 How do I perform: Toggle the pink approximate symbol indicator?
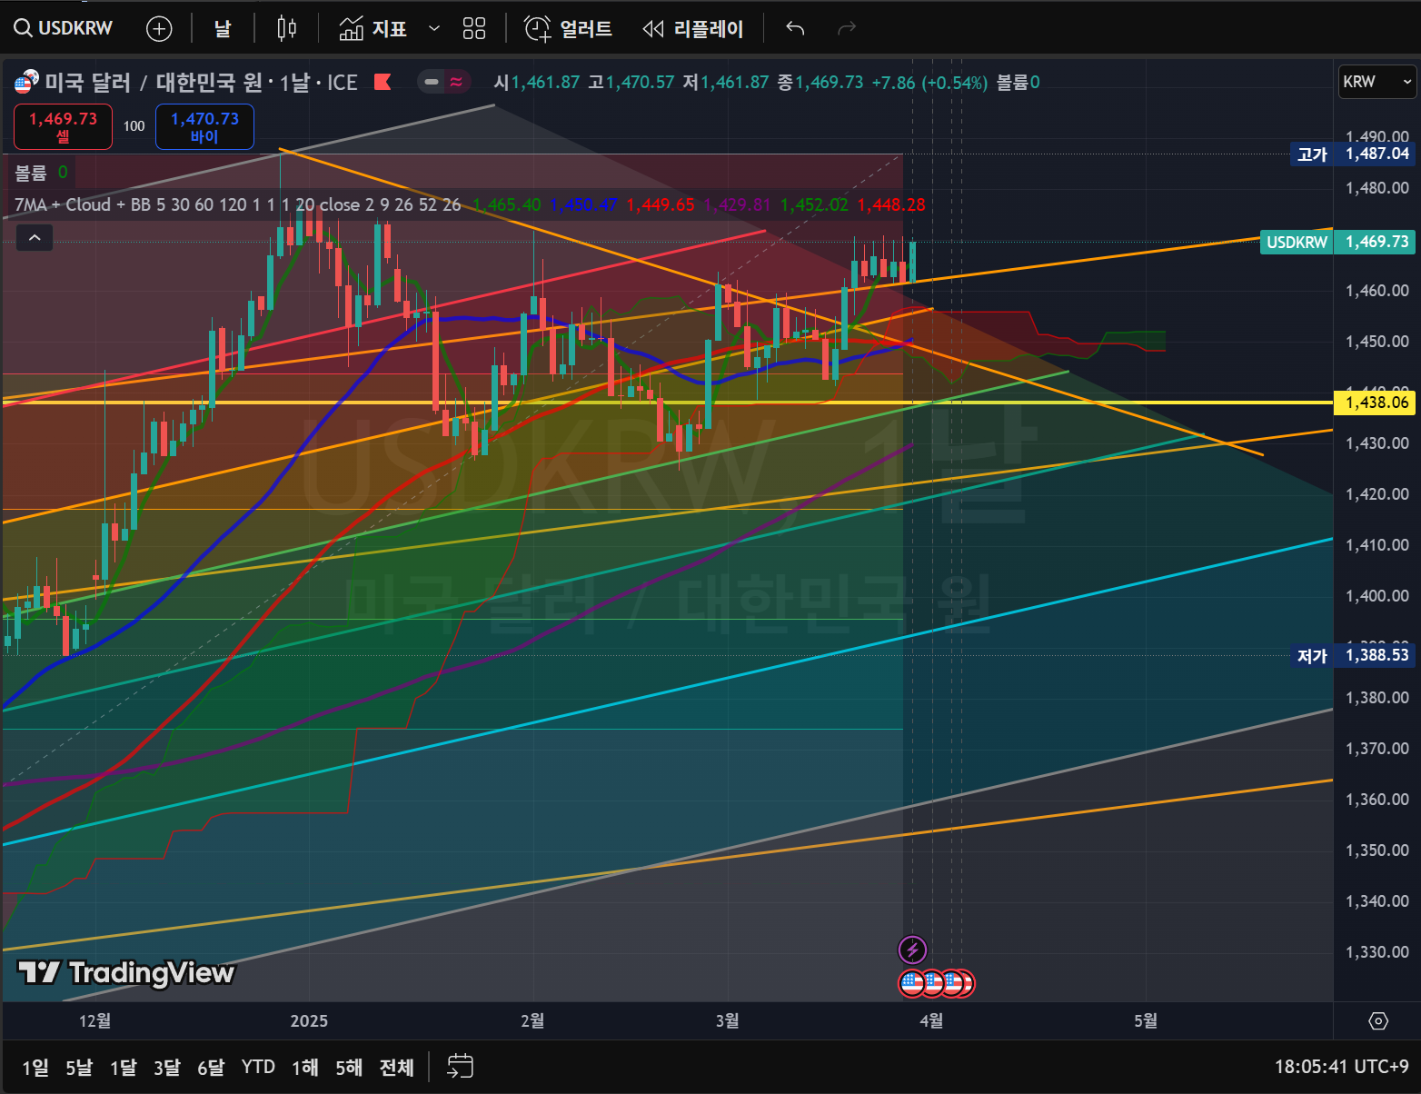click(x=456, y=83)
